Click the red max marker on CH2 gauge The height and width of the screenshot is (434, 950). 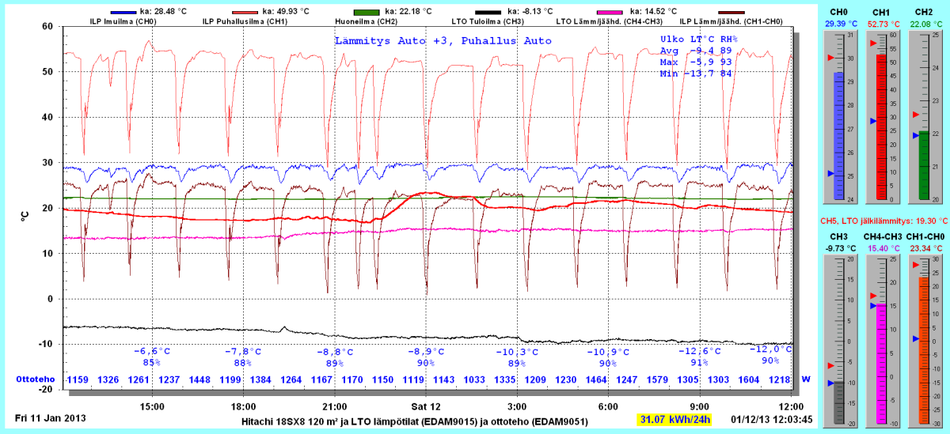(915, 113)
